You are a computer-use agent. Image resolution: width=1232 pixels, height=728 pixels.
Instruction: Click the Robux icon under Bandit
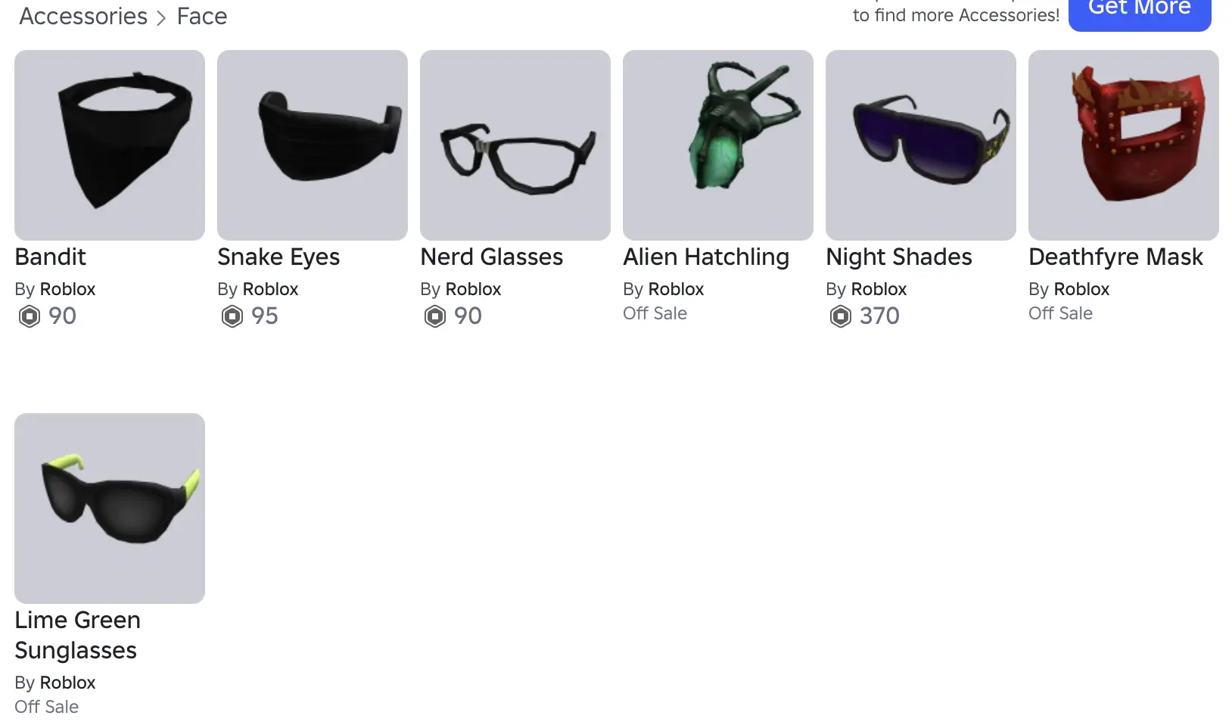30,316
